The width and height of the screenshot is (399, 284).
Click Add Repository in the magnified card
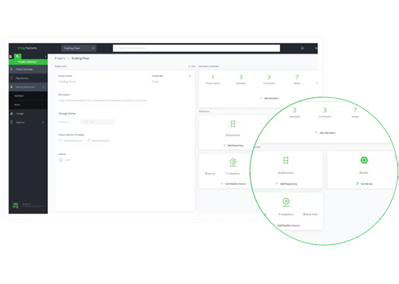coord(285,183)
